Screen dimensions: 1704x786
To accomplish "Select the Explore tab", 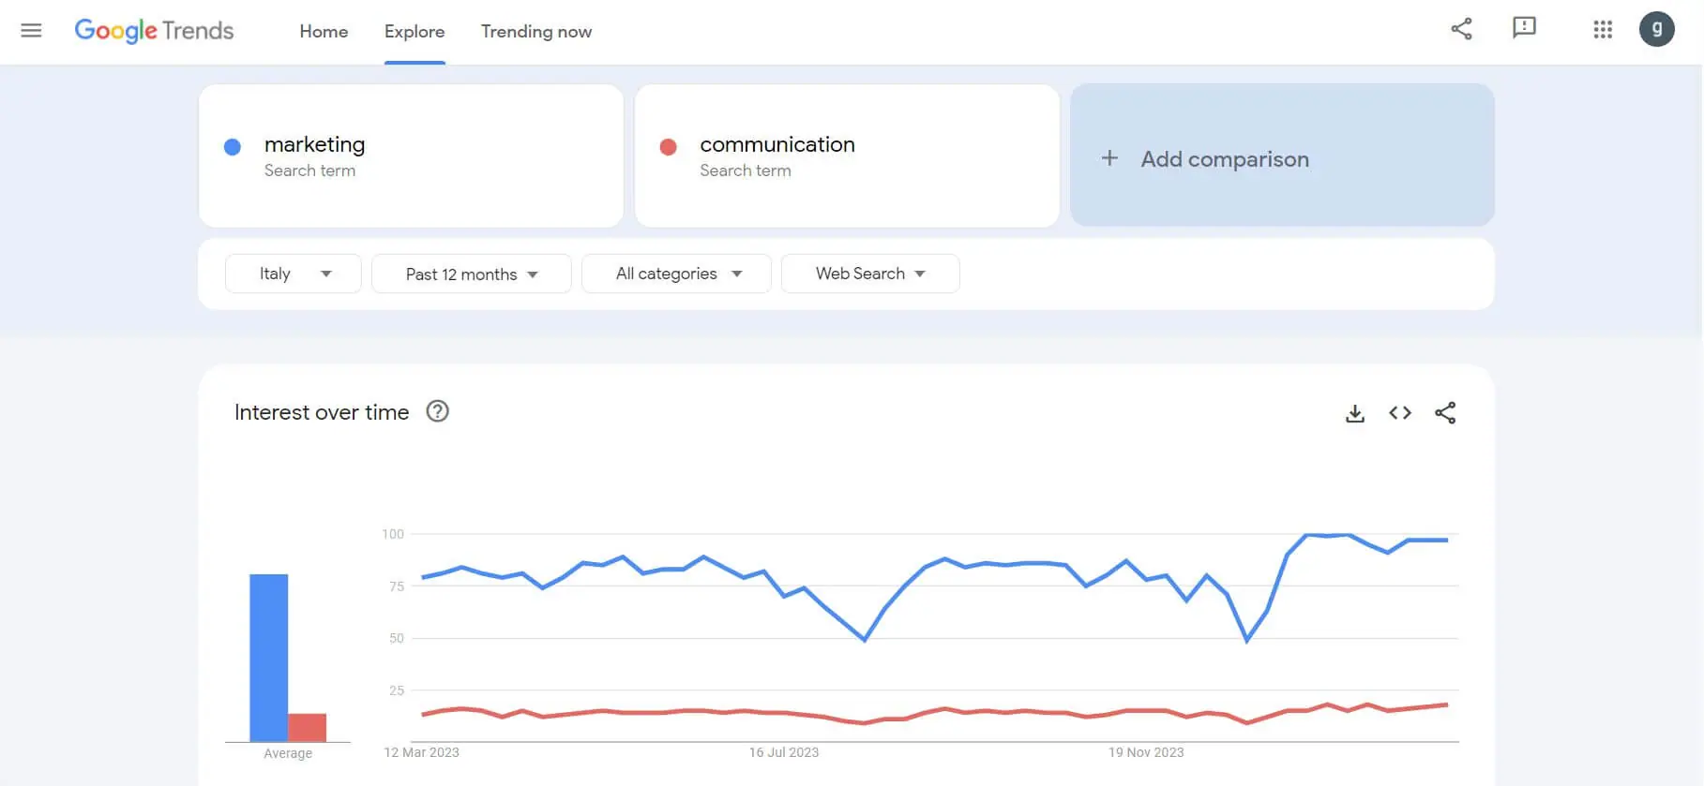I will pyautogui.click(x=415, y=32).
